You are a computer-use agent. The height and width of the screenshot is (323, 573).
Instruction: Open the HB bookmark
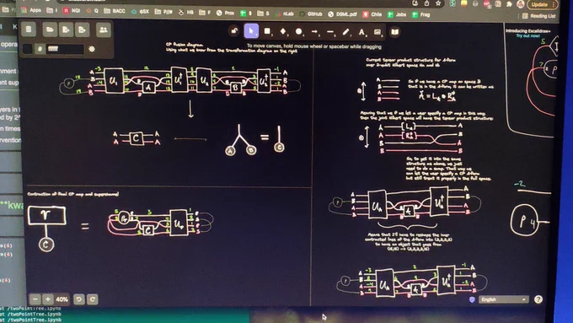pyautogui.click(x=186, y=12)
